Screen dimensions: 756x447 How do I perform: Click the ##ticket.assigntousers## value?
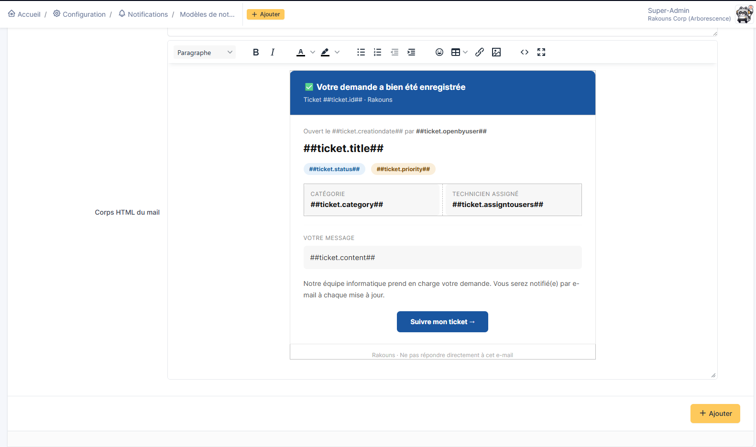pos(498,205)
